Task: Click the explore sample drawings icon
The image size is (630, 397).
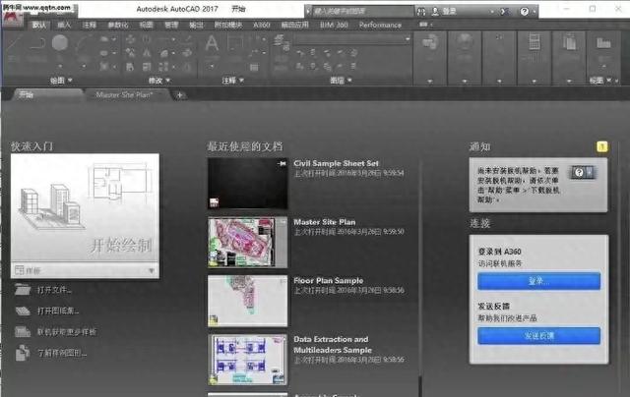Action: tap(22, 353)
